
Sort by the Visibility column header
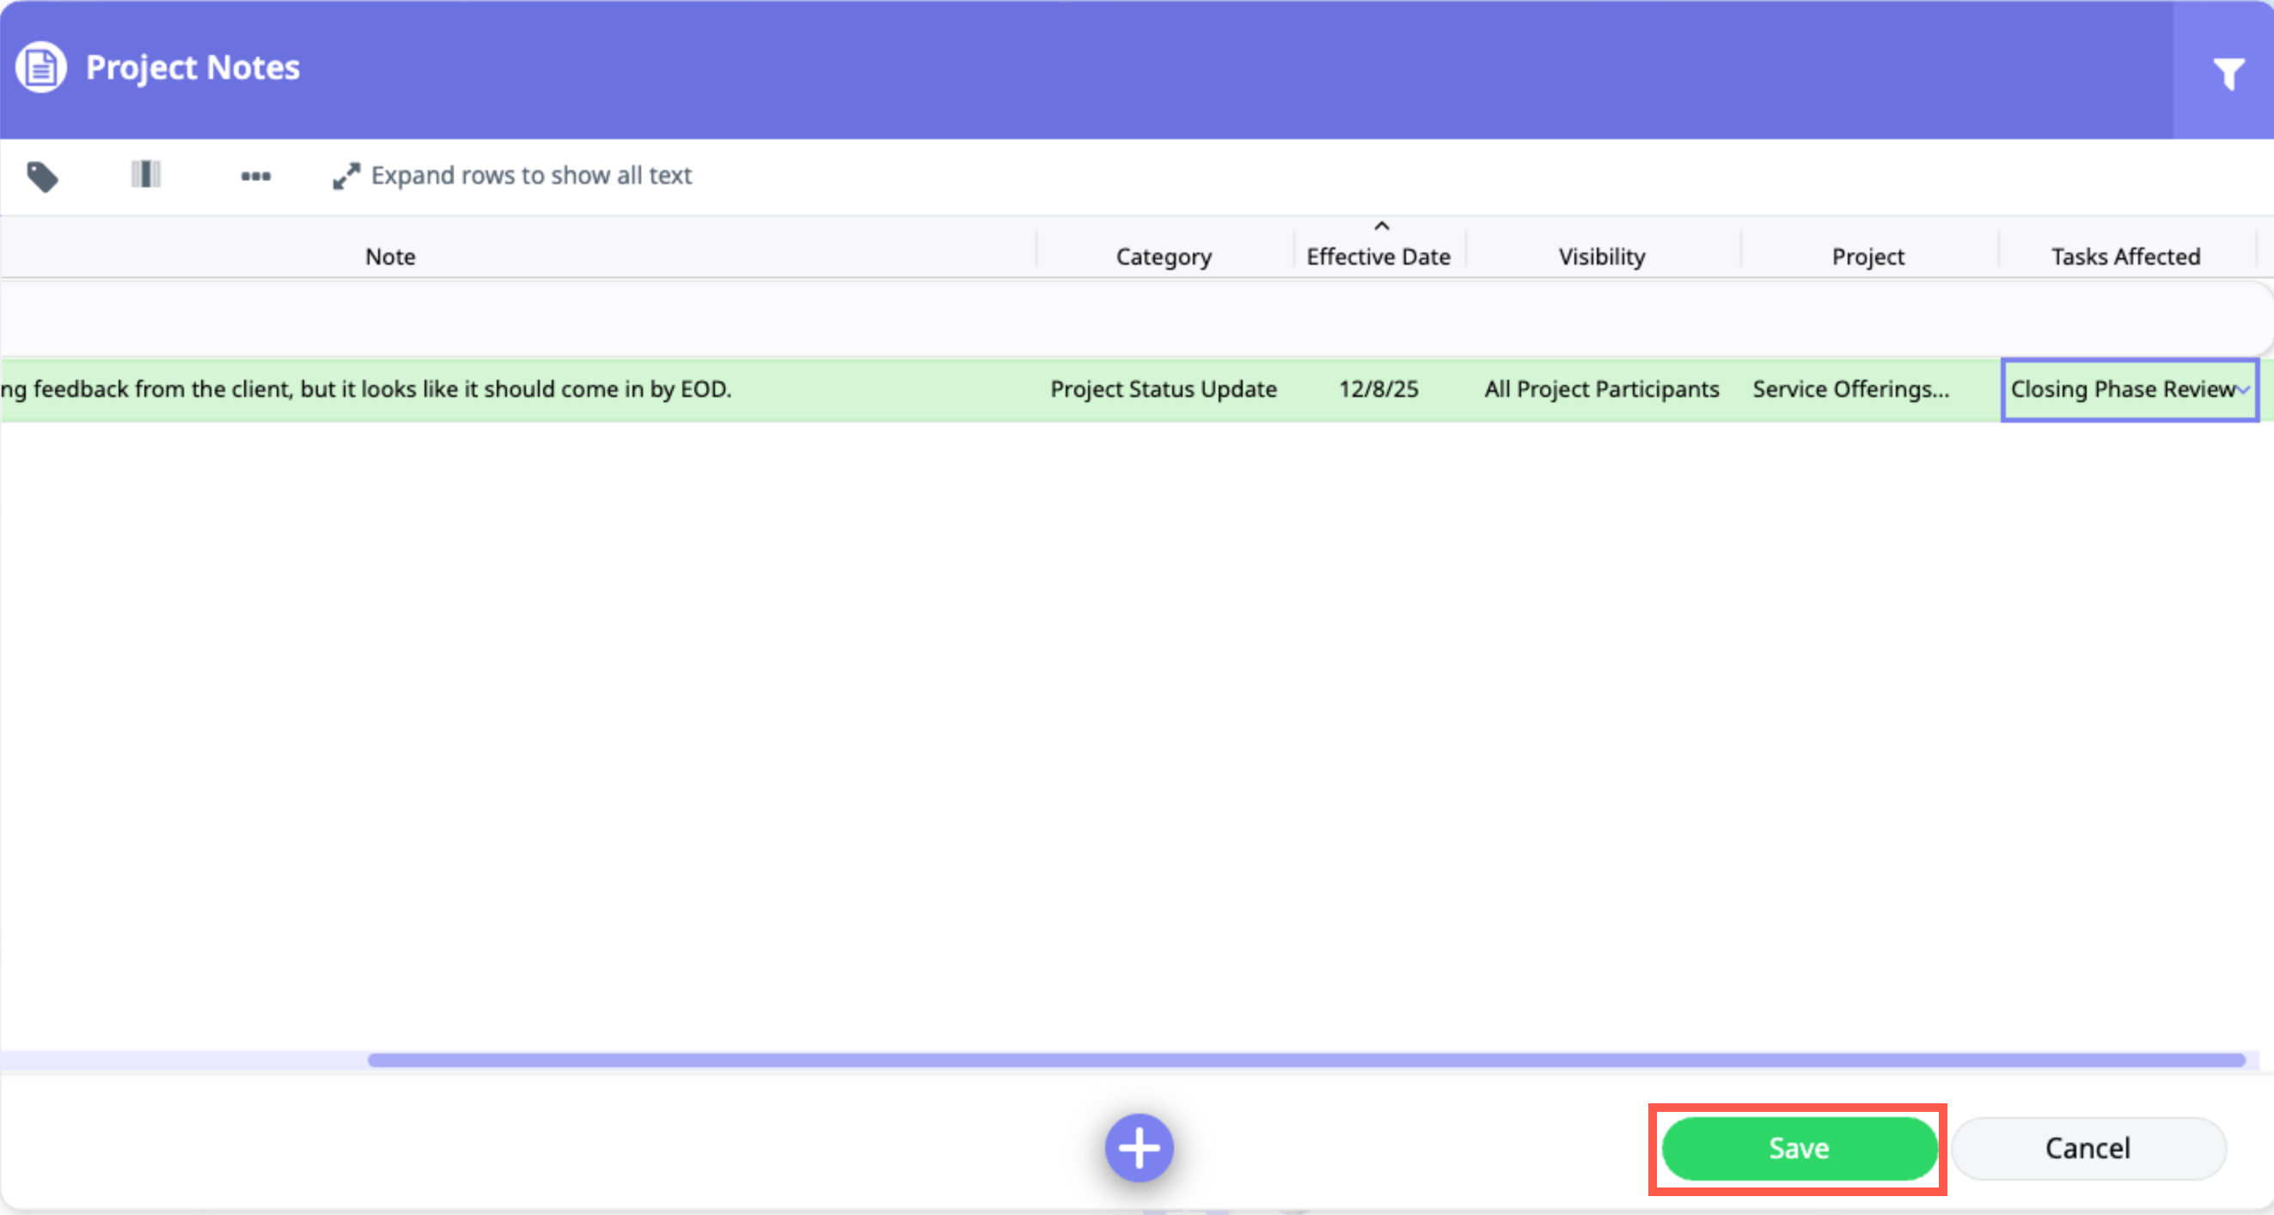click(x=1601, y=257)
